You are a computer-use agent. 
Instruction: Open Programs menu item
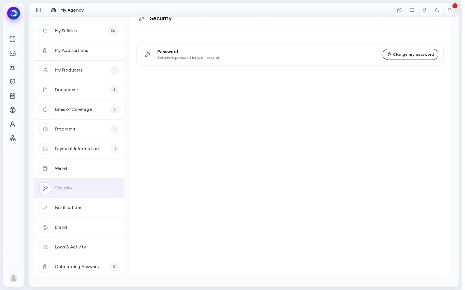pyautogui.click(x=79, y=129)
